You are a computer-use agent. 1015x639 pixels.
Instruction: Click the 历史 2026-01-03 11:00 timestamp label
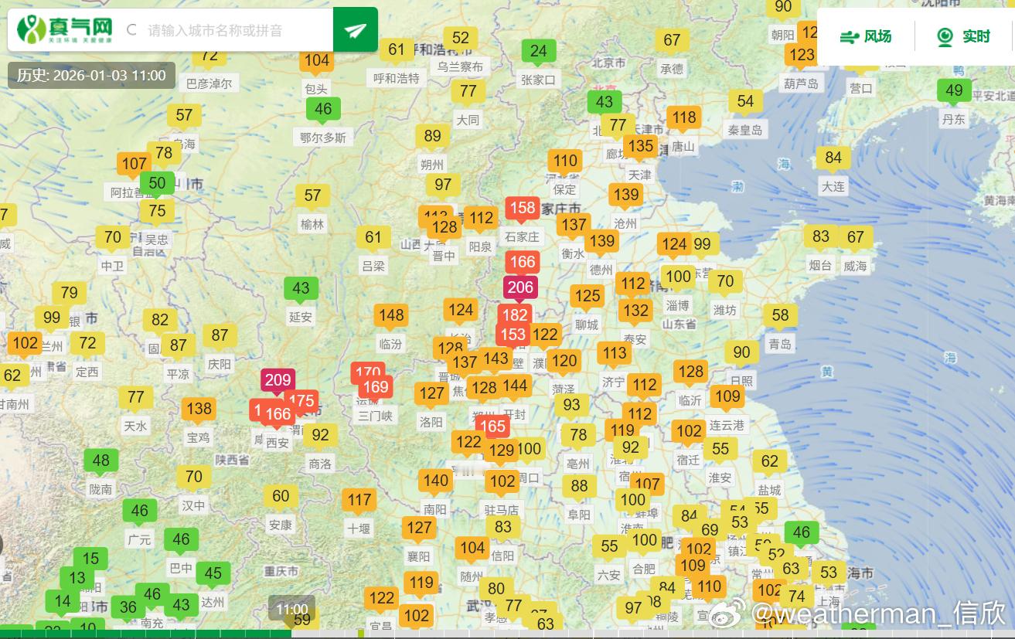pos(91,76)
